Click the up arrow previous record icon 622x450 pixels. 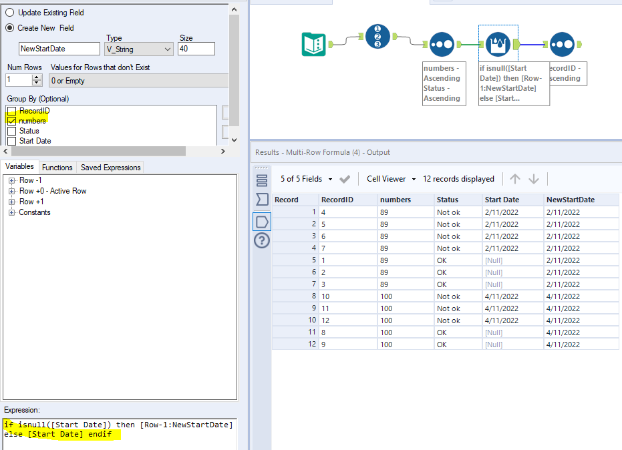[515, 179]
